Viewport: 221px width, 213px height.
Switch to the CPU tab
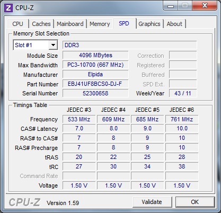[x=17, y=24]
